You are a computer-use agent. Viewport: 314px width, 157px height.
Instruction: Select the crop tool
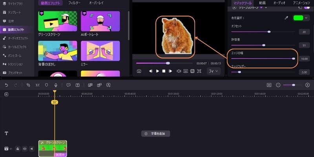click(x=28, y=85)
